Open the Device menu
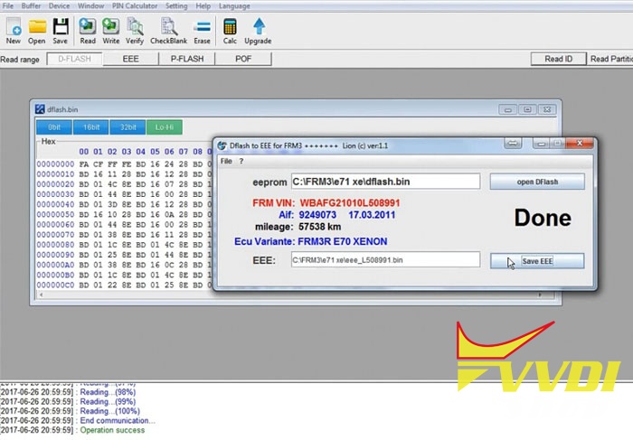This screenshot has width=633, height=440. tap(59, 6)
